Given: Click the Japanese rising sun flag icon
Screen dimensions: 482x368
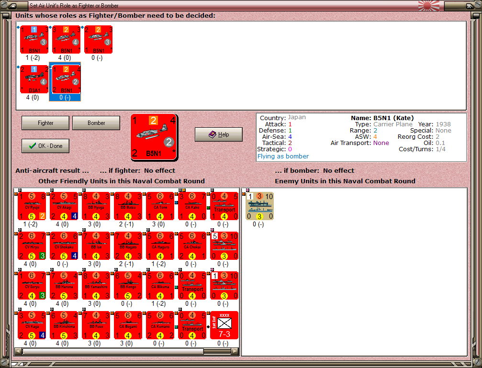Looking at the screenshot, I should (429, 6).
